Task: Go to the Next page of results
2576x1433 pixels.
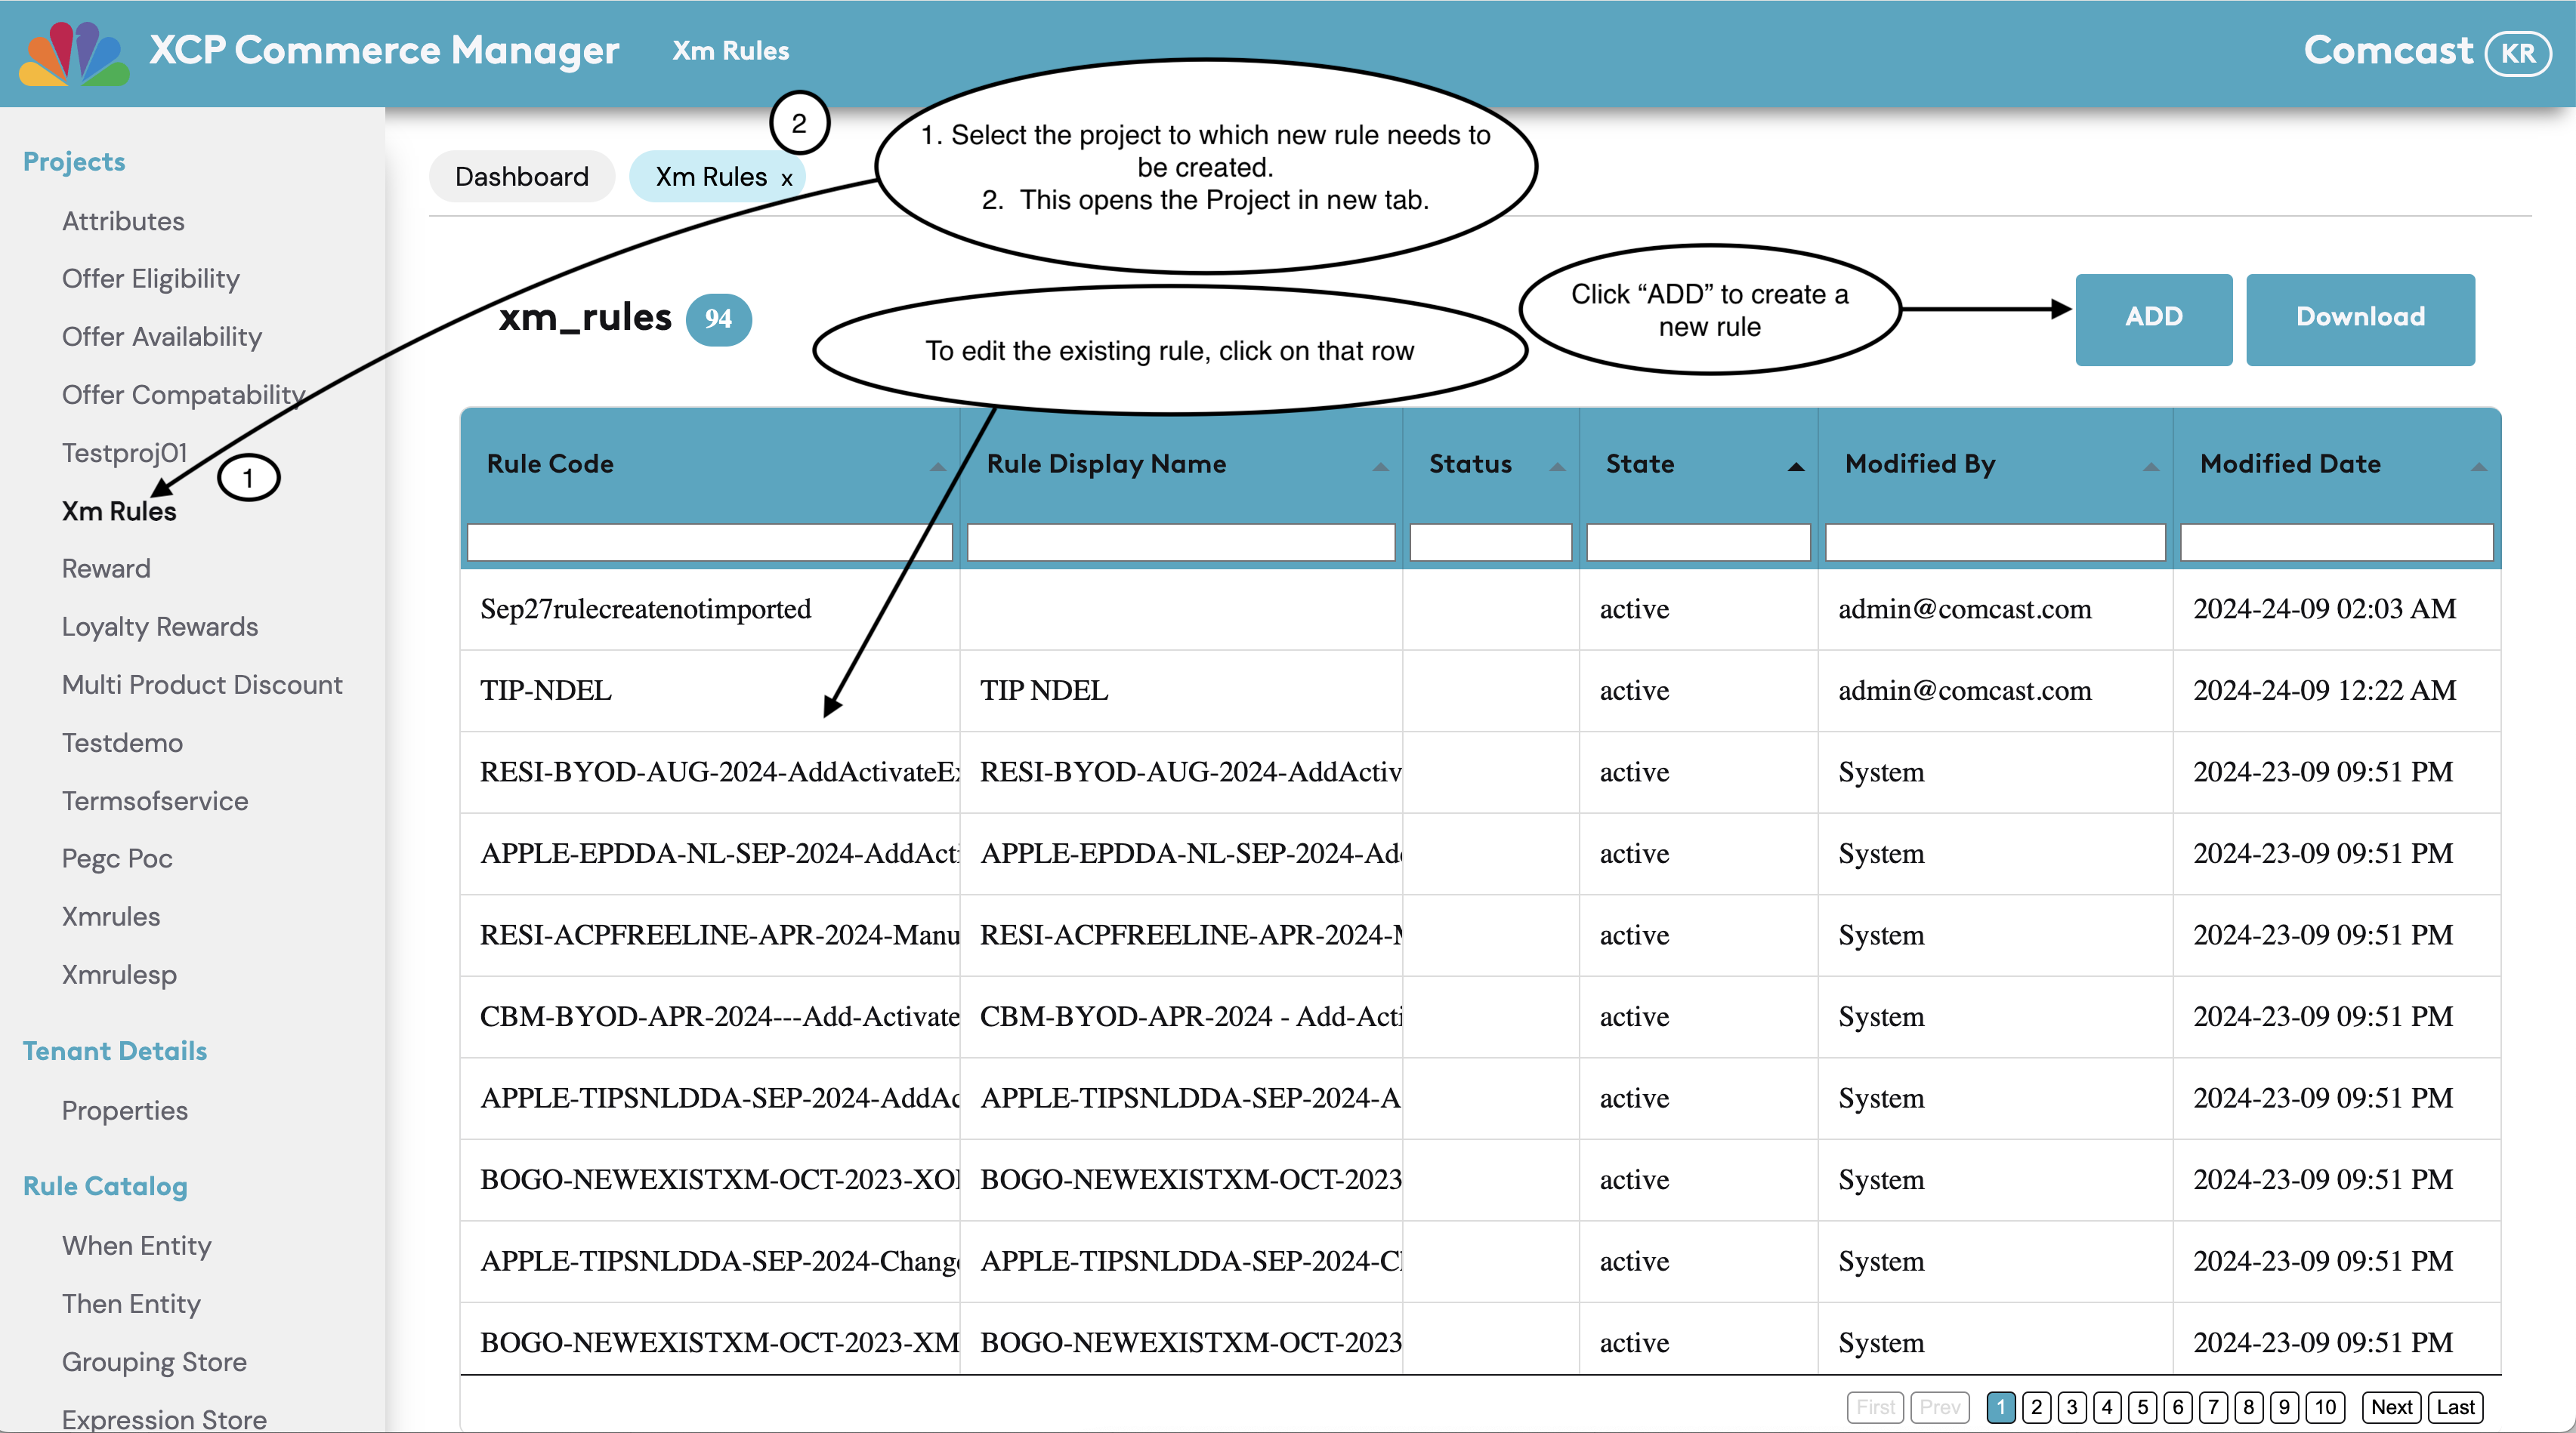Action: [2391, 1407]
